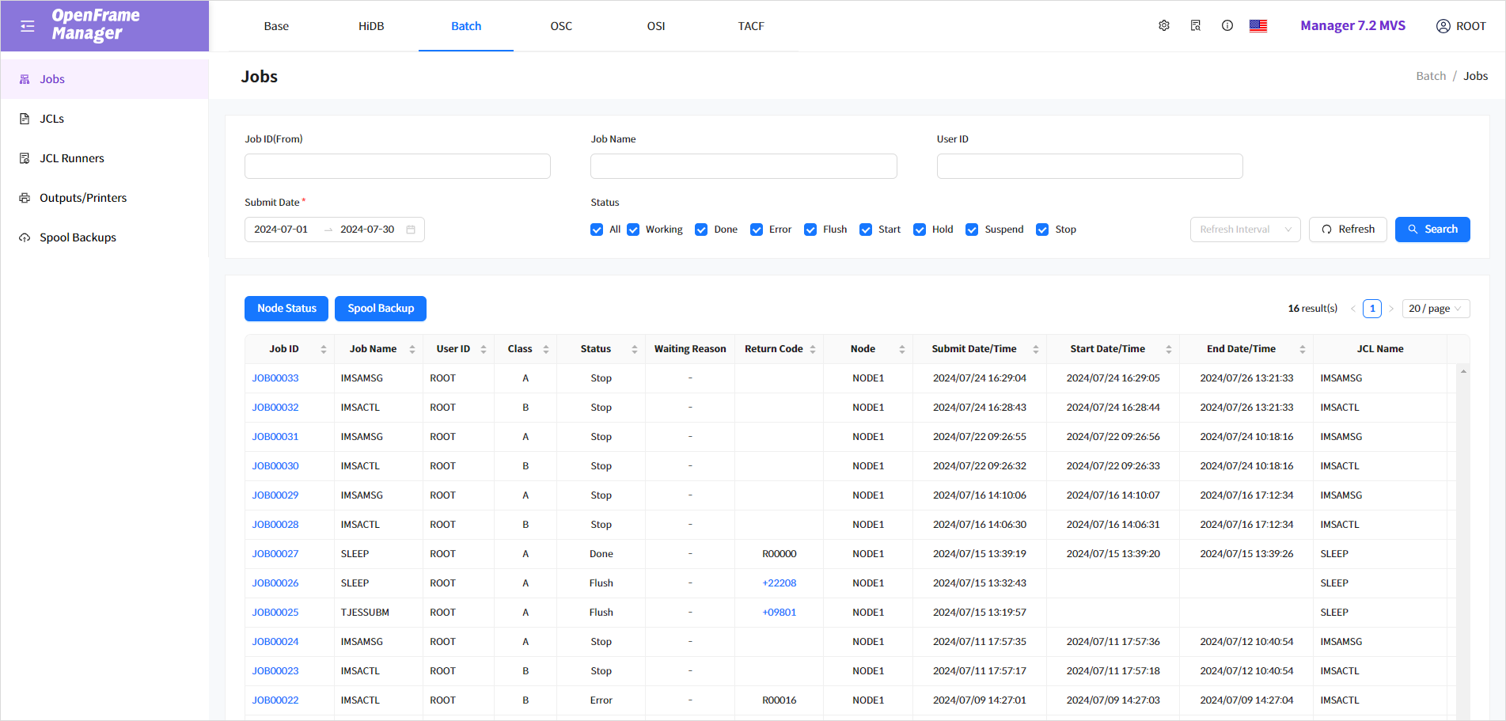Click the table scrollbar up arrow
The width and height of the screenshot is (1506, 721).
coord(1463,371)
